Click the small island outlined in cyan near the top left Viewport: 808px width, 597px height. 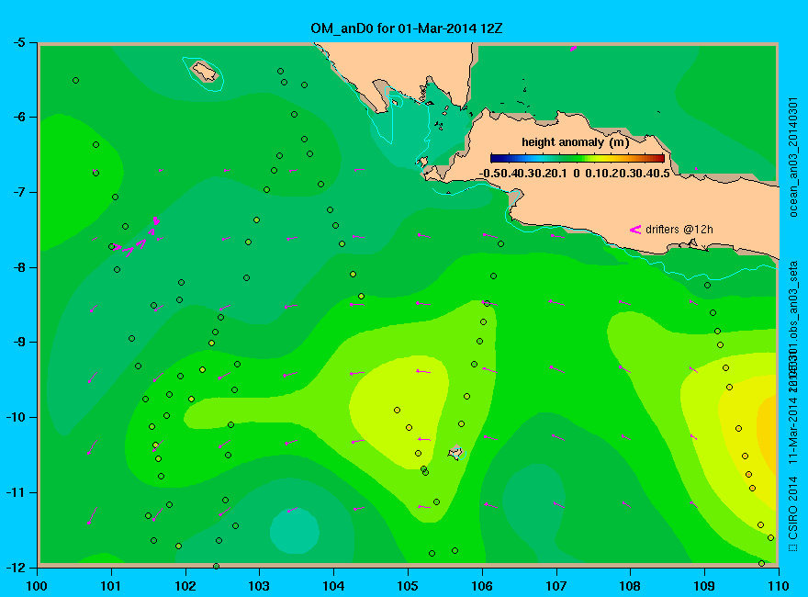[204, 73]
